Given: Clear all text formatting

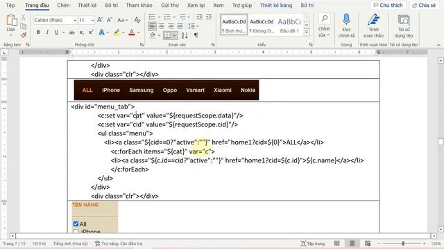Looking at the screenshot, I should coord(137,20).
